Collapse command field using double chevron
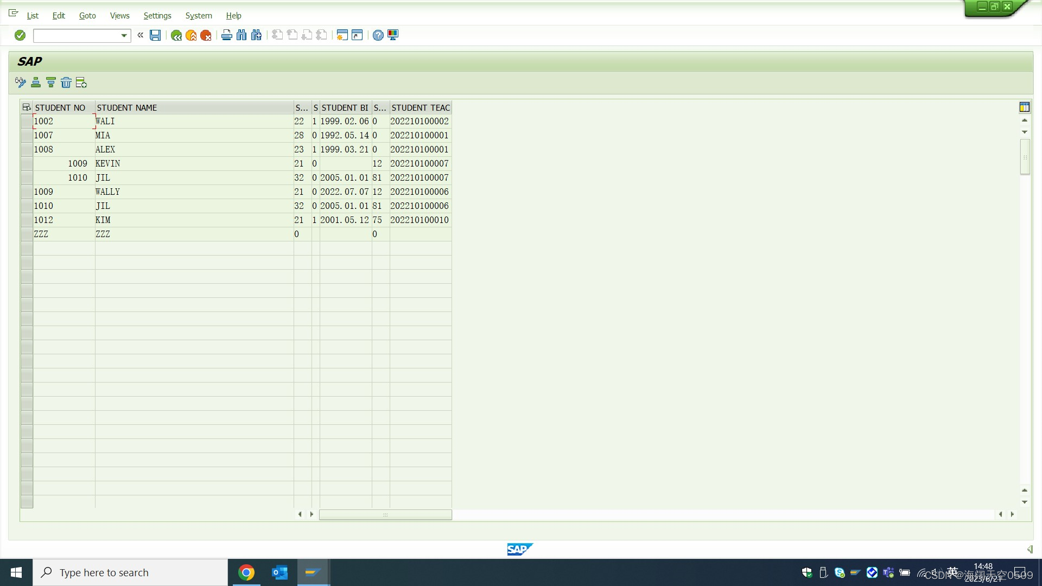 coord(141,35)
